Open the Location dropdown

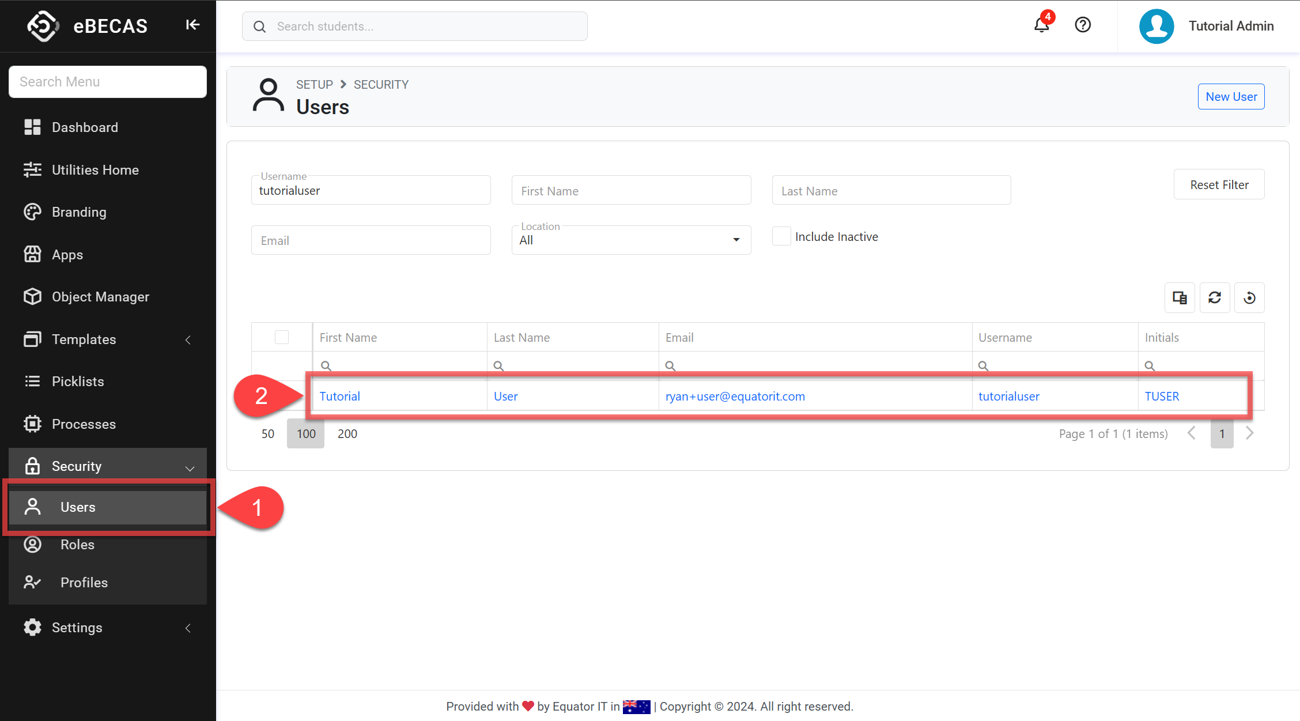coord(631,240)
